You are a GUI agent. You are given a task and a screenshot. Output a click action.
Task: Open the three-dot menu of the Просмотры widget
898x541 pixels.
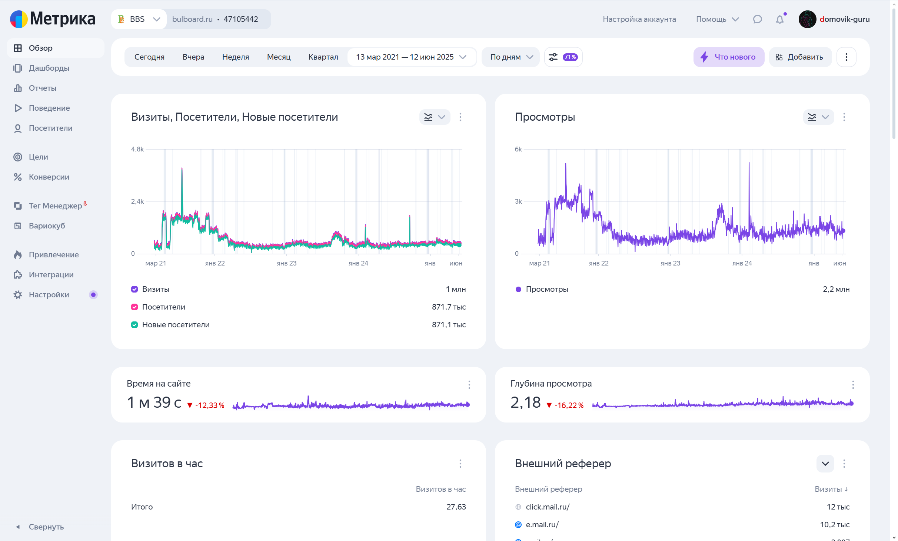click(x=844, y=117)
